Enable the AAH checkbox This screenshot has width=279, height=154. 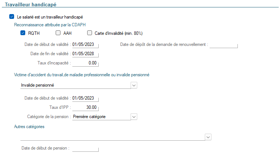[58, 33]
